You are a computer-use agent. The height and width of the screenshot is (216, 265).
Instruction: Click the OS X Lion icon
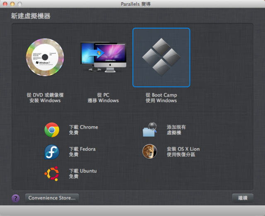click(x=149, y=151)
